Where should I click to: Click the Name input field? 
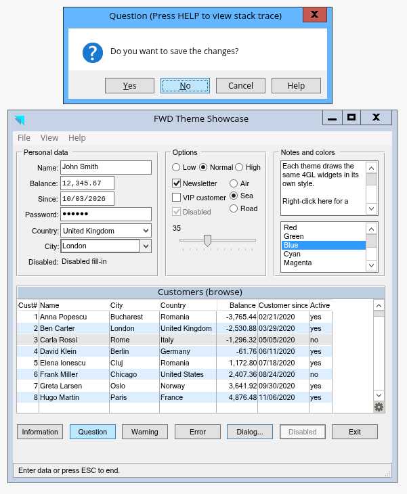(x=106, y=167)
